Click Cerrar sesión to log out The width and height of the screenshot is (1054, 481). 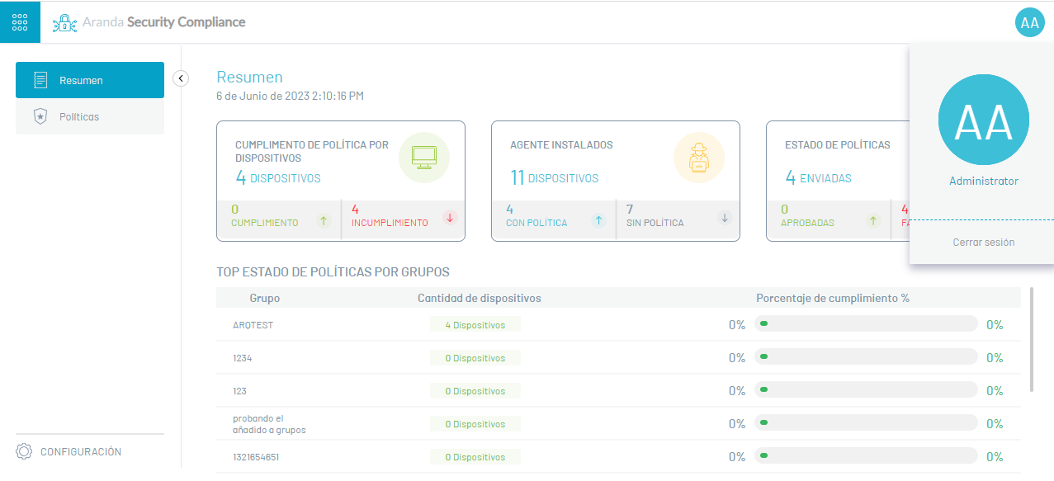pyautogui.click(x=983, y=243)
